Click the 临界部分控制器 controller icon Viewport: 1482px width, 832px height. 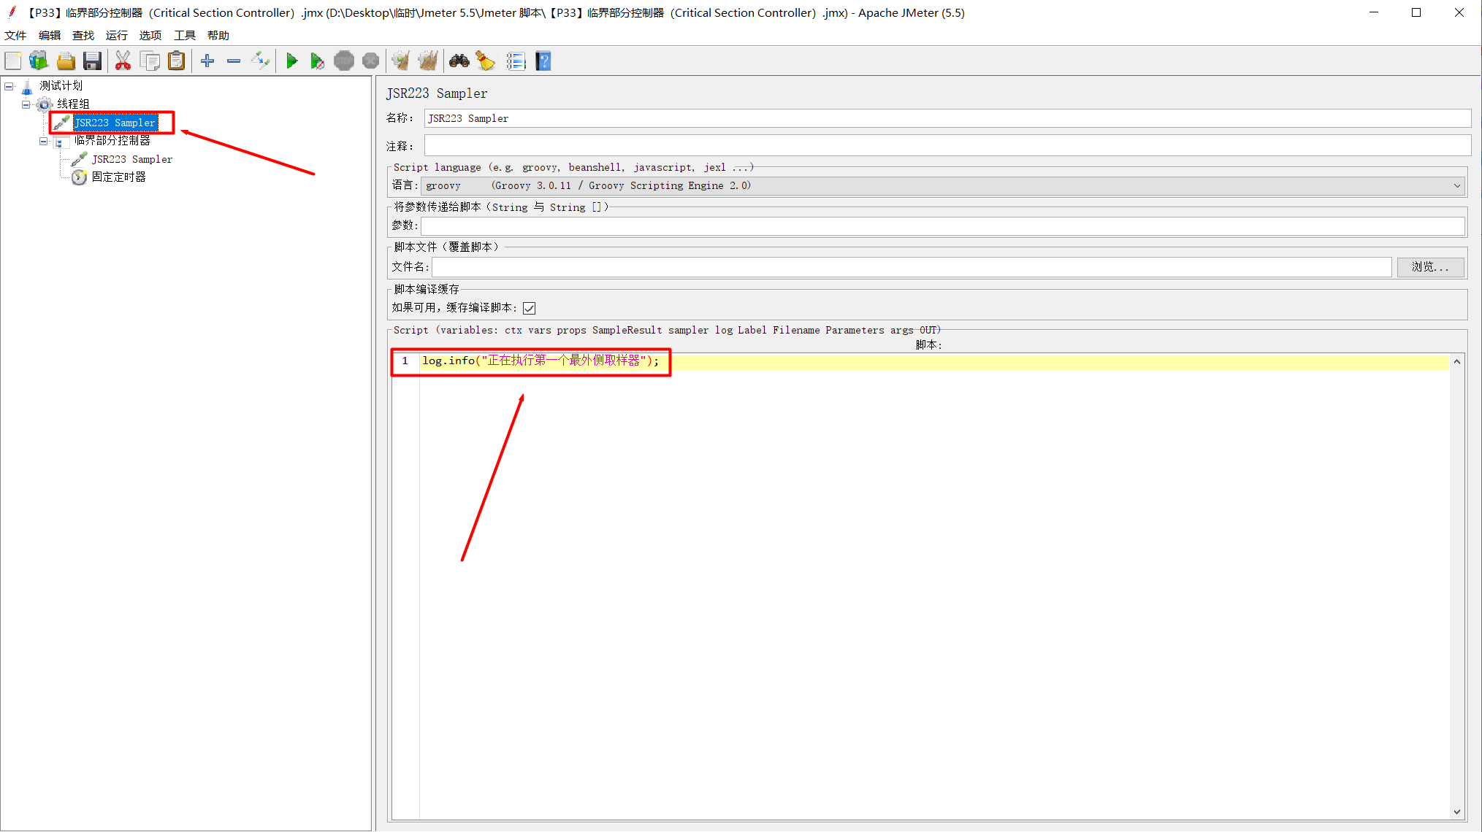tap(61, 141)
